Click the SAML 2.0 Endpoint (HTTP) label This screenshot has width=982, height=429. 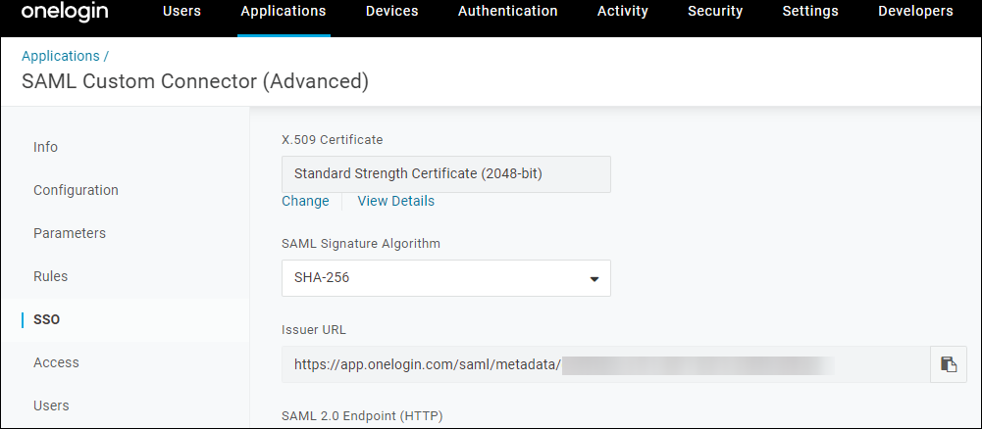tap(362, 416)
